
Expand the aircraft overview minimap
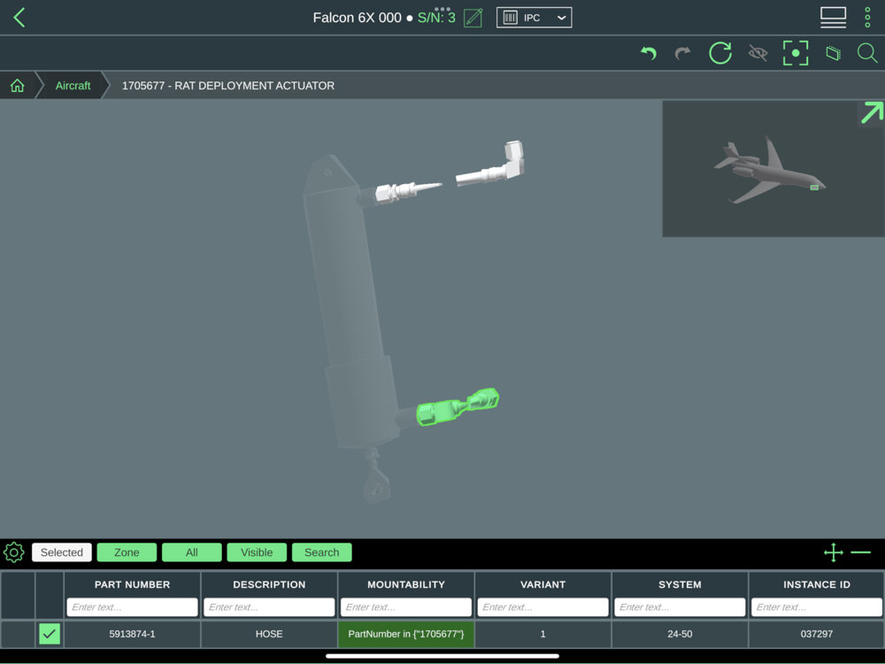(872, 113)
